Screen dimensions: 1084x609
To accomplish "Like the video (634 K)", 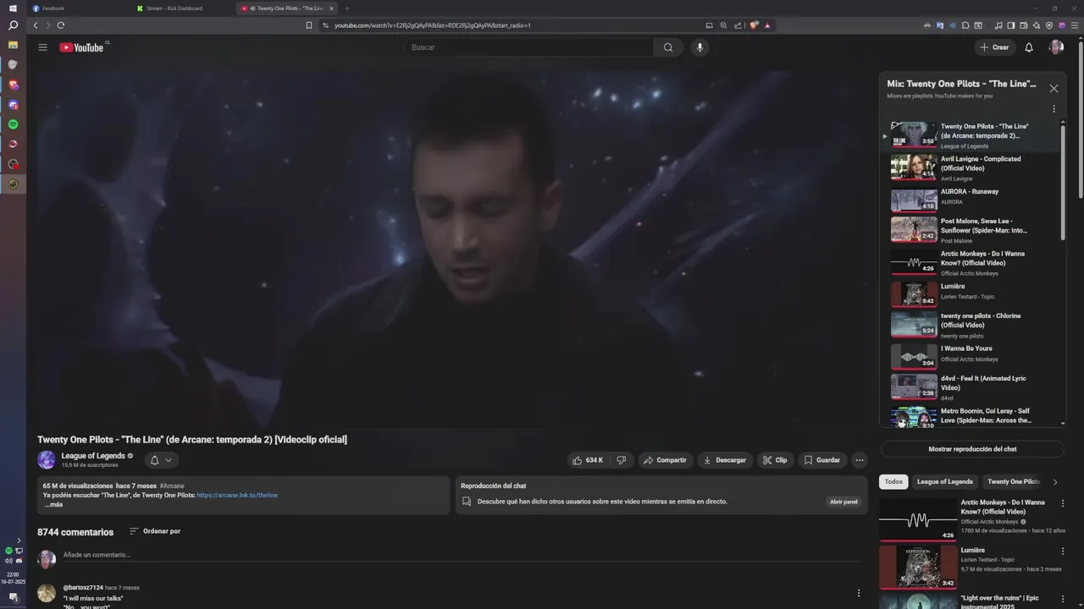I will 589,460.
